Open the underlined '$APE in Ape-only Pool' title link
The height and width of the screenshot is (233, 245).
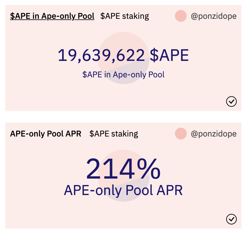[x=52, y=16]
